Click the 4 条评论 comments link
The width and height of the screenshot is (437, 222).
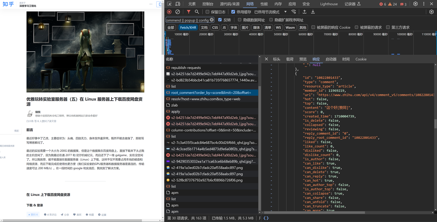50,215
